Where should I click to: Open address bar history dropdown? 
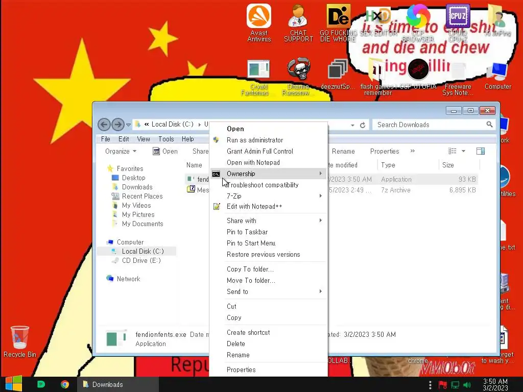pos(352,126)
